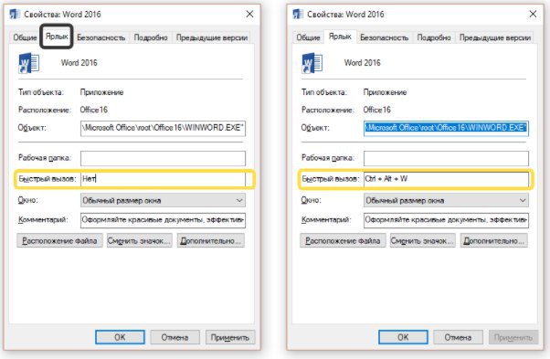Click Расположение файла button in right dialog
This screenshot has width=550, height=359.
(343, 241)
